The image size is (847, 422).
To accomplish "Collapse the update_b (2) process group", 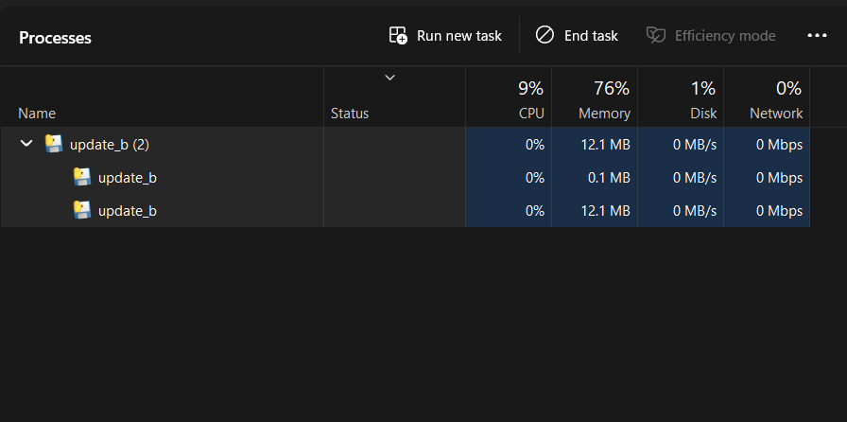I will pos(26,144).
